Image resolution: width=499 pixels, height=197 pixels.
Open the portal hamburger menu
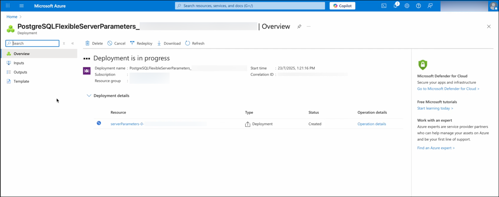pyautogui.click(x=22, y=6)
